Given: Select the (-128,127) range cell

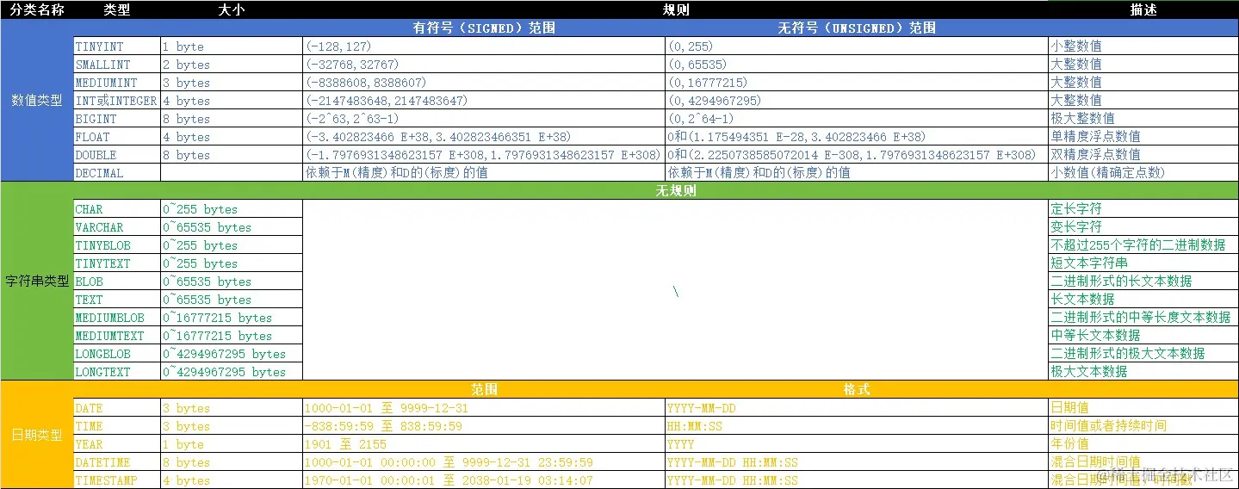Looking at the screenshot, I should 484,46.
